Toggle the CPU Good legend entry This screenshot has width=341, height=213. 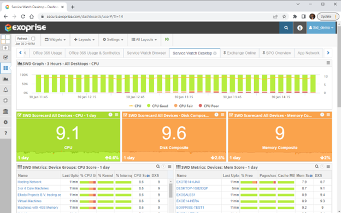(157, 106)
